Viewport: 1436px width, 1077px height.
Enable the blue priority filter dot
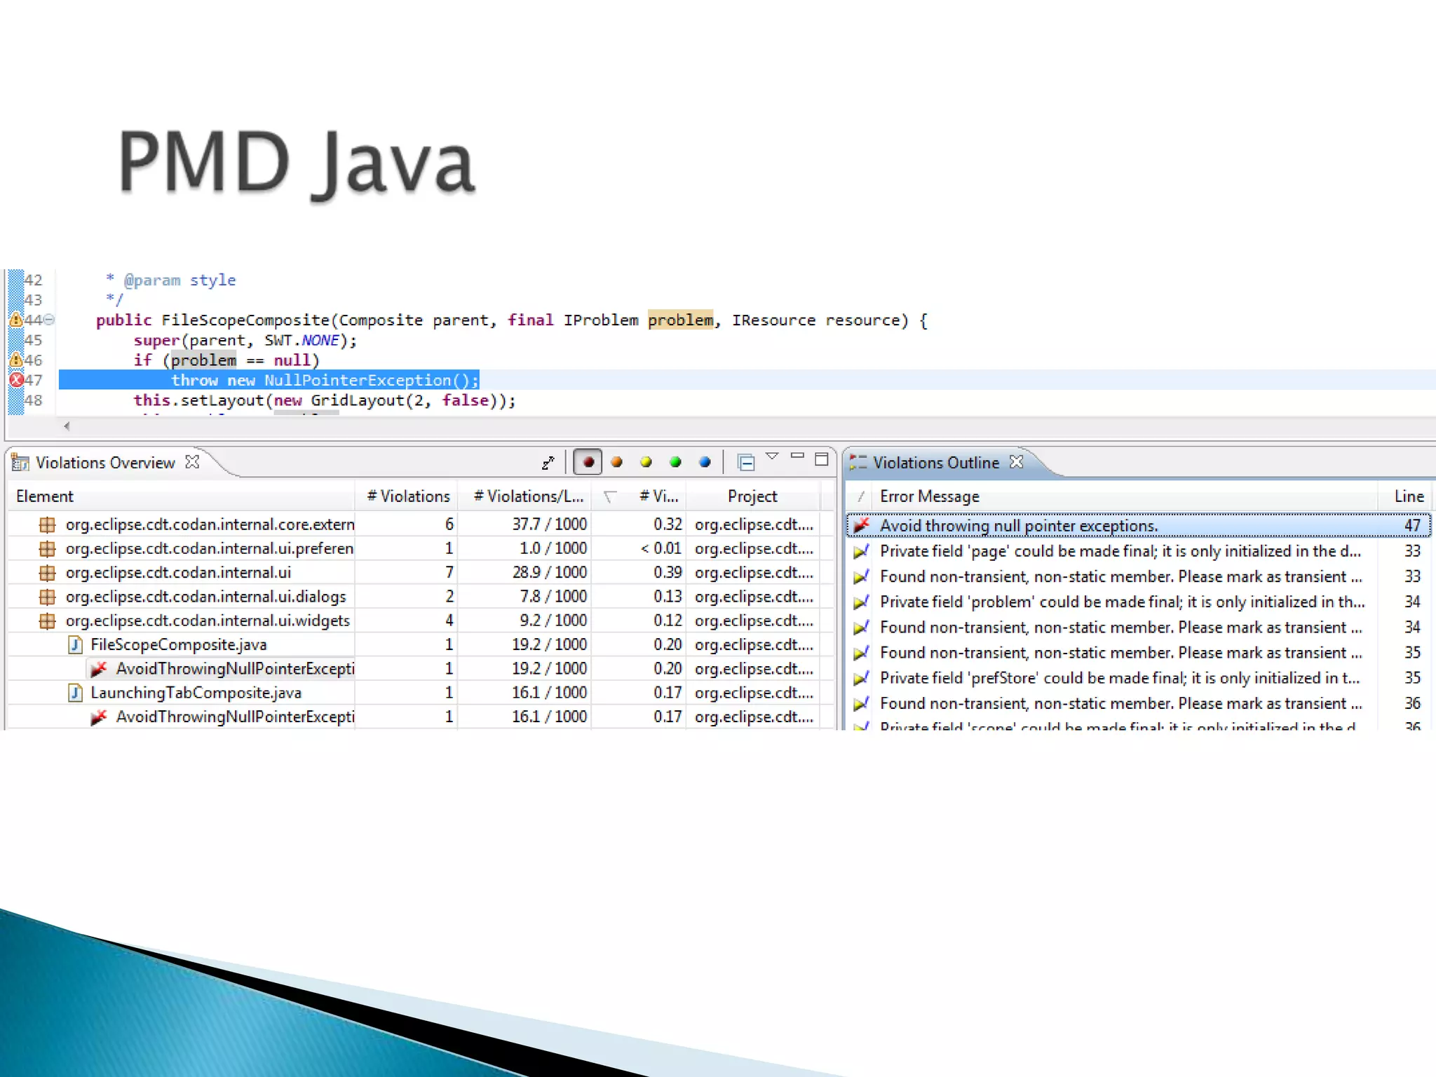point(705,462)
